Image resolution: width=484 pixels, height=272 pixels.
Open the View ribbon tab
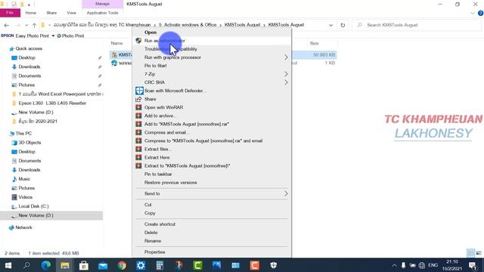71,13
